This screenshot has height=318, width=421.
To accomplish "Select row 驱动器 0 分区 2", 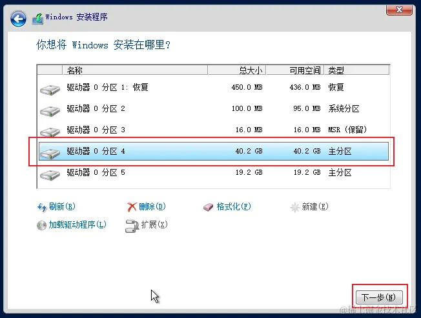I will tap(214, 108).
